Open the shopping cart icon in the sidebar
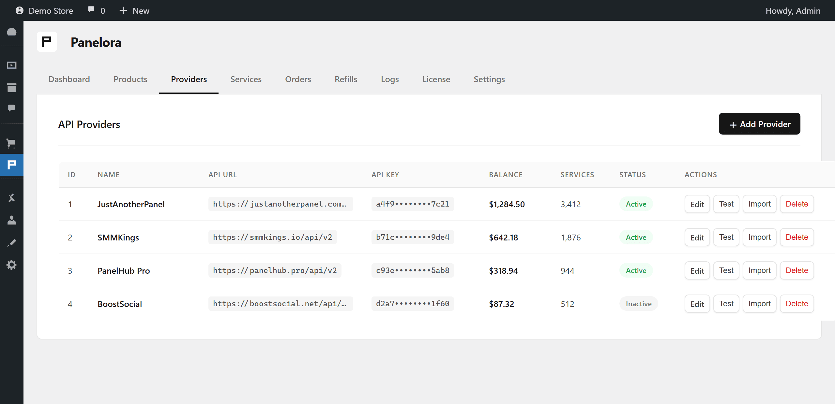835x404 pixels. tap(12, 143)
